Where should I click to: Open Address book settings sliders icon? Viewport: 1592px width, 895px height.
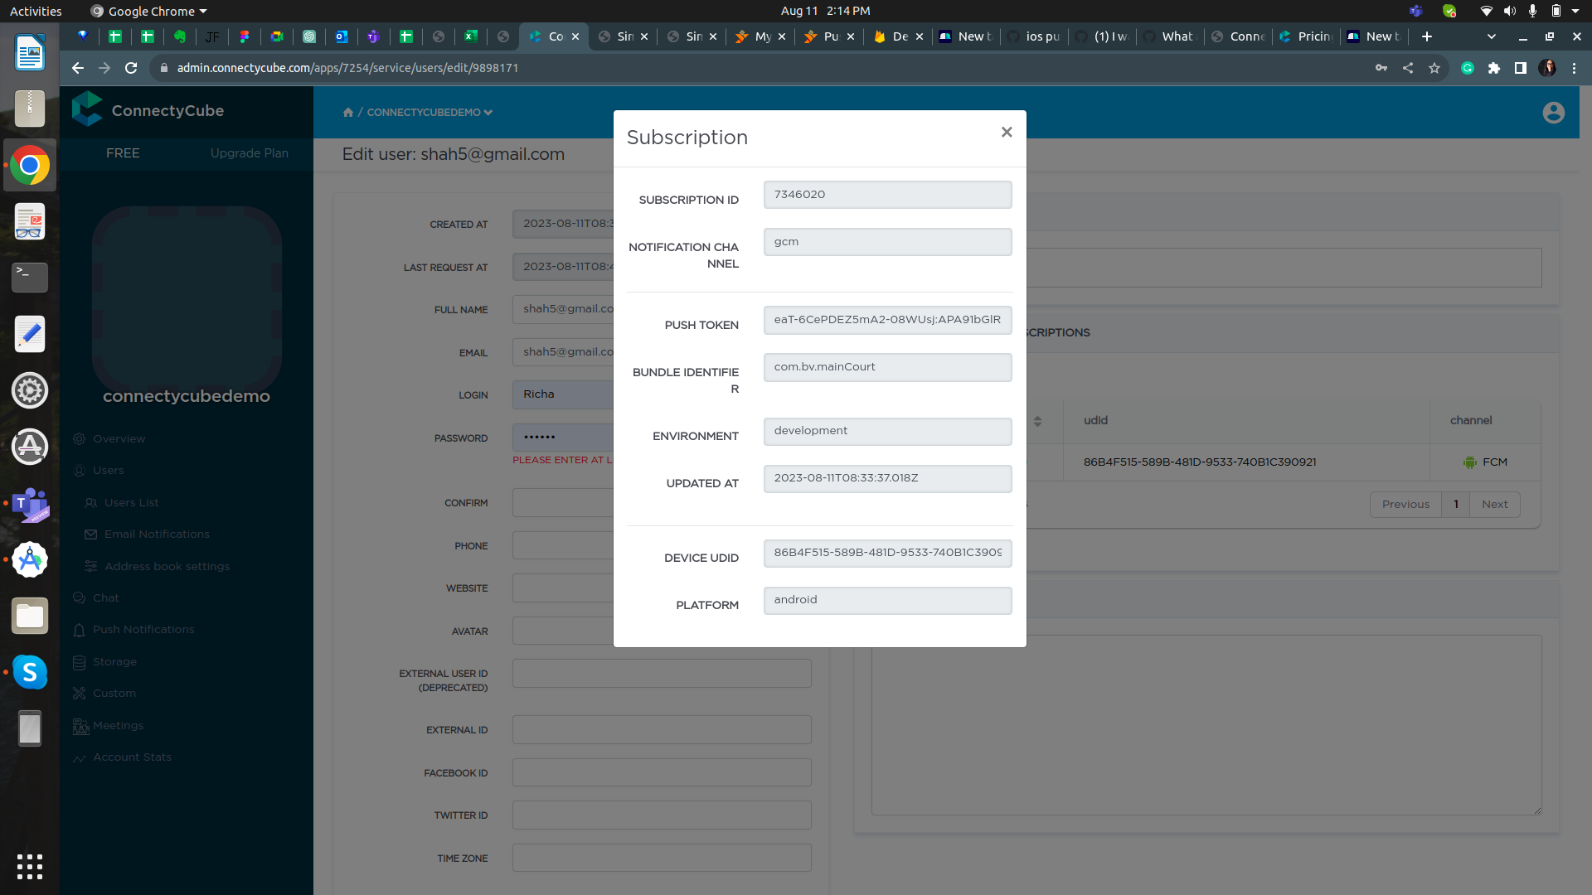92,566
